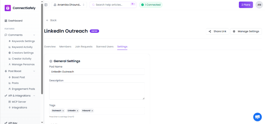Click the Post Boost lightning icon
This screenshot has width=265, height=124.
point(6,71)
